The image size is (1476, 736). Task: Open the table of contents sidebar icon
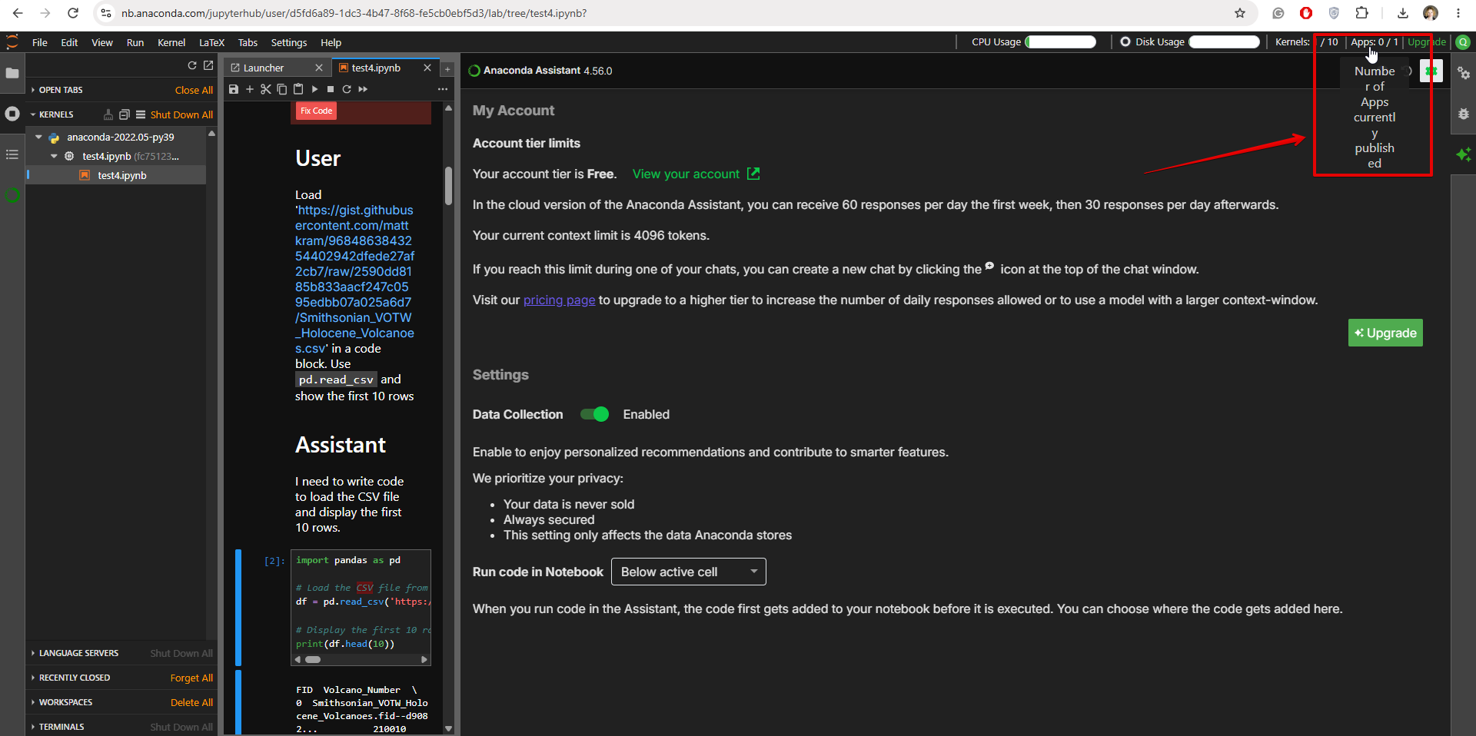click(12, 154)
